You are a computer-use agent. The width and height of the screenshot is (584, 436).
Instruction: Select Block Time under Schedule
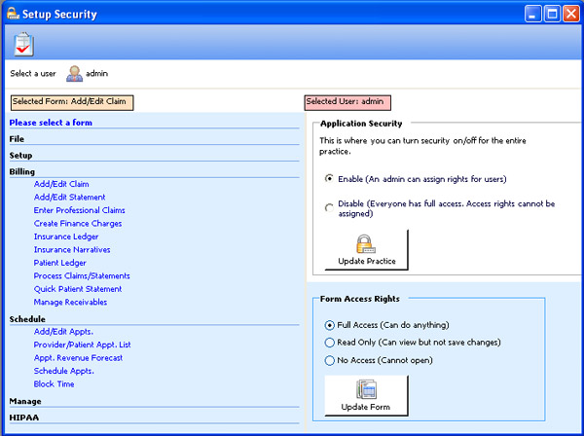coord(54,383)
